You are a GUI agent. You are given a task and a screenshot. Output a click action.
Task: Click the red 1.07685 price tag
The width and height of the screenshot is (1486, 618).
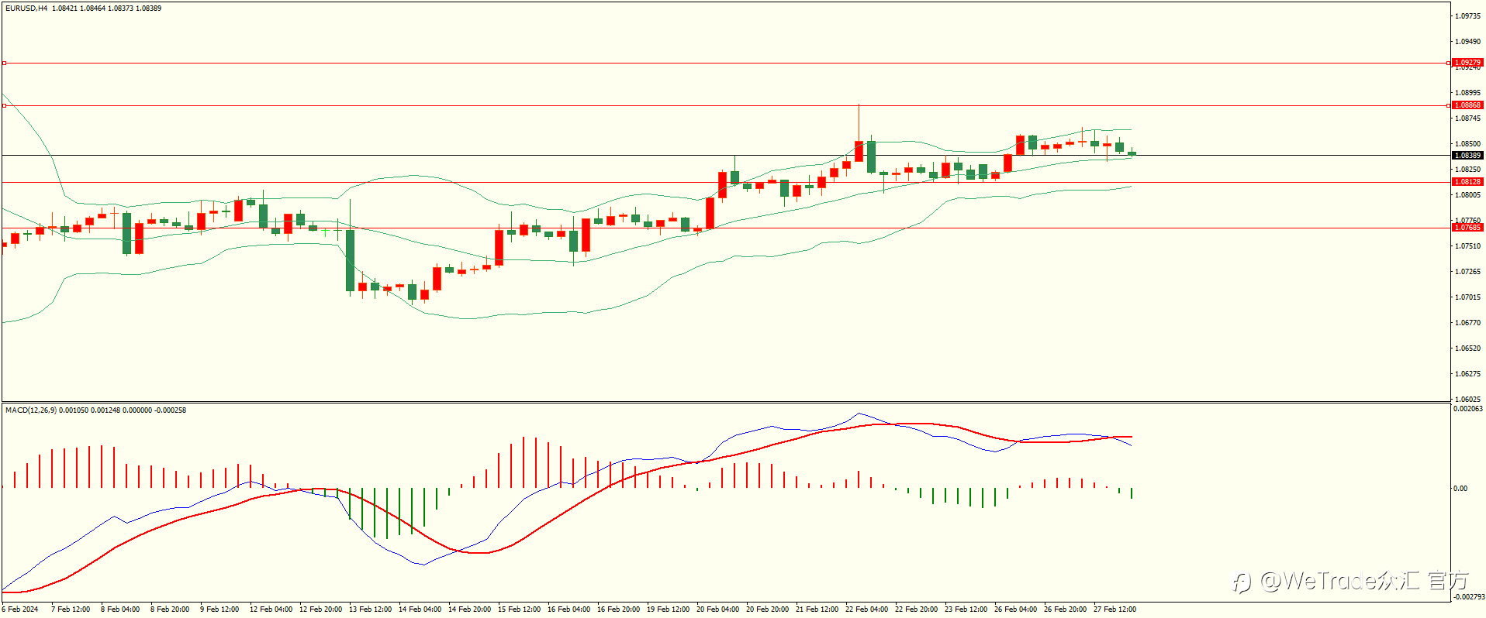tap(1467, 227)
